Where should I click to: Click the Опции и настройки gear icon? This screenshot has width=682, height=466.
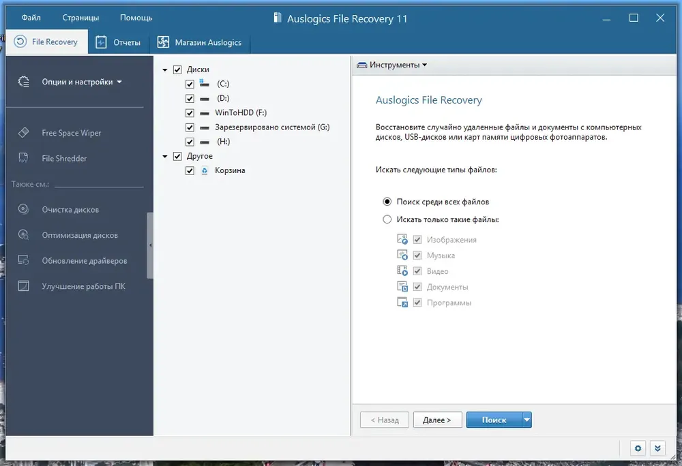click(x=24, y=82)
